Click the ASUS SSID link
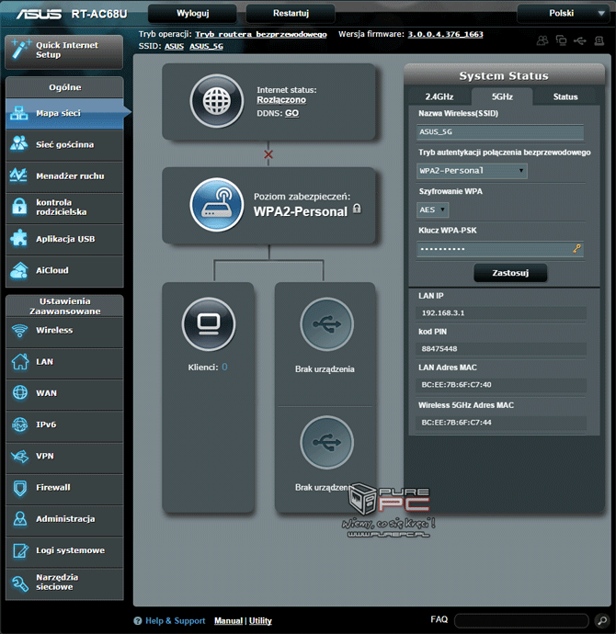The height and width of the screenshot is (634, 616). click(175, 46)
